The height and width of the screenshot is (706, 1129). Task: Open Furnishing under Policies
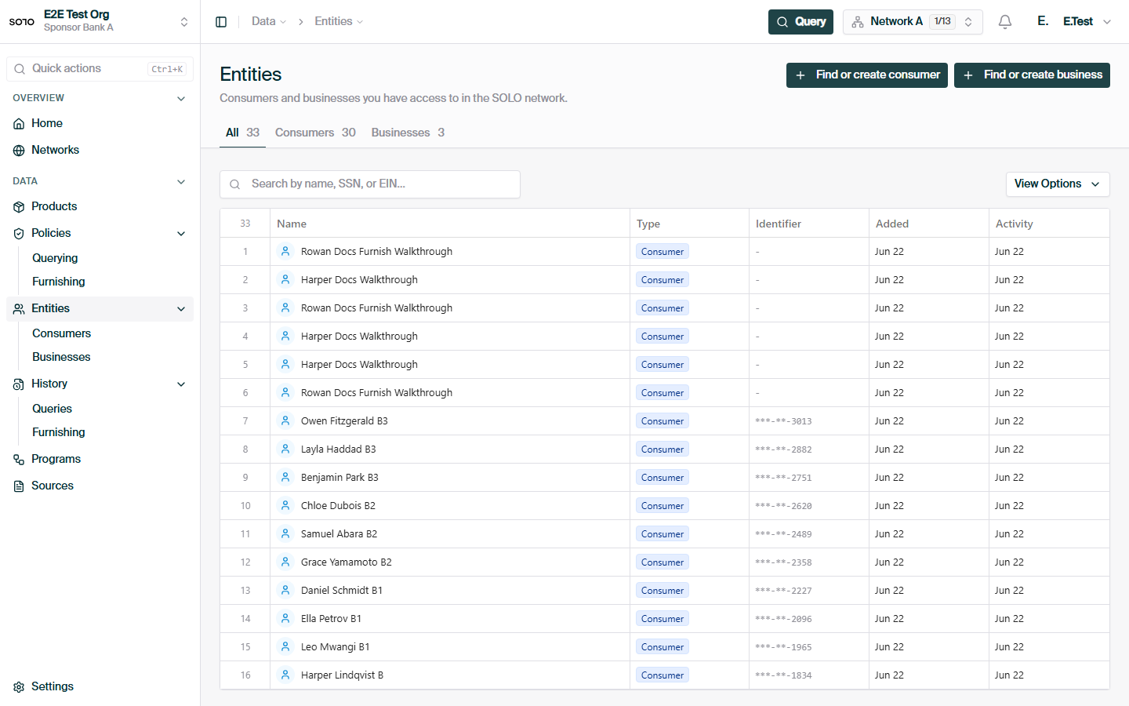[x=59, y=282]
